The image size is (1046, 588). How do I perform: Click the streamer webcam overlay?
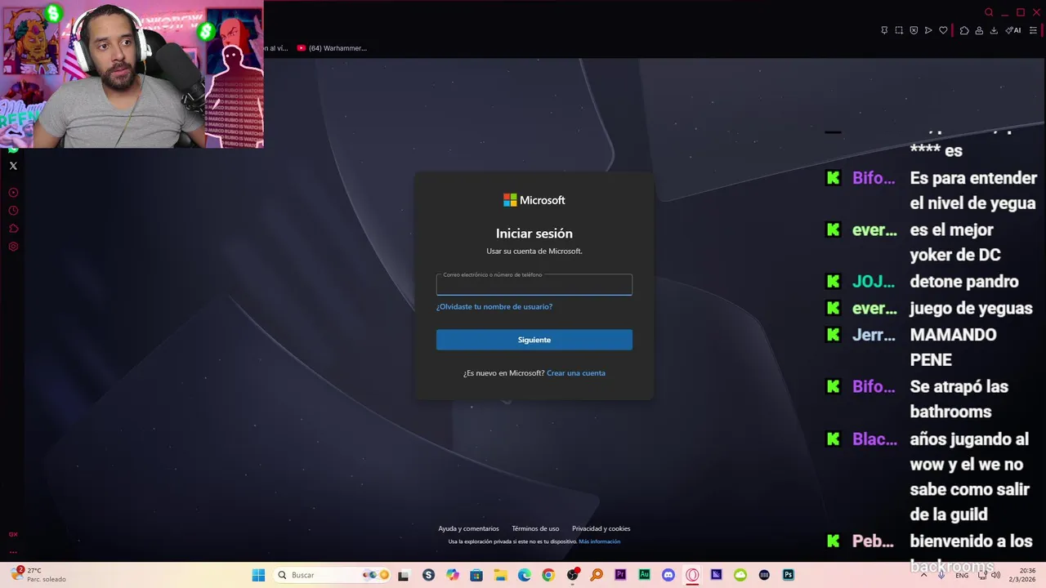coord(132,73)
